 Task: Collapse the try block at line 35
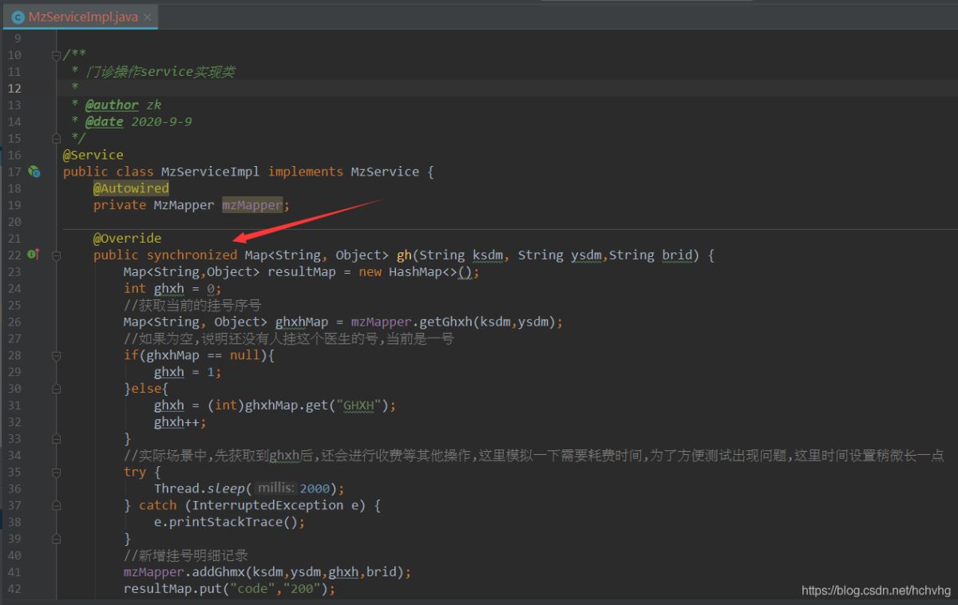(x=56, y=471)
